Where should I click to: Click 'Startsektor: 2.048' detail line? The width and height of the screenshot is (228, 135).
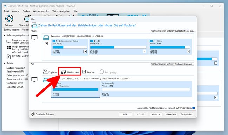(x=14, y=83)
